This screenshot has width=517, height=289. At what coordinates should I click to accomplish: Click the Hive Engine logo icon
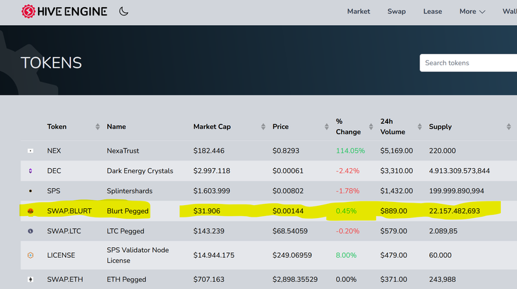(28, 12)
